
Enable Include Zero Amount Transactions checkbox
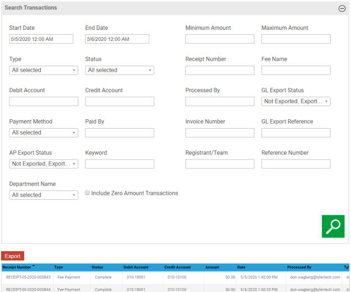click(x=88, y=193)
